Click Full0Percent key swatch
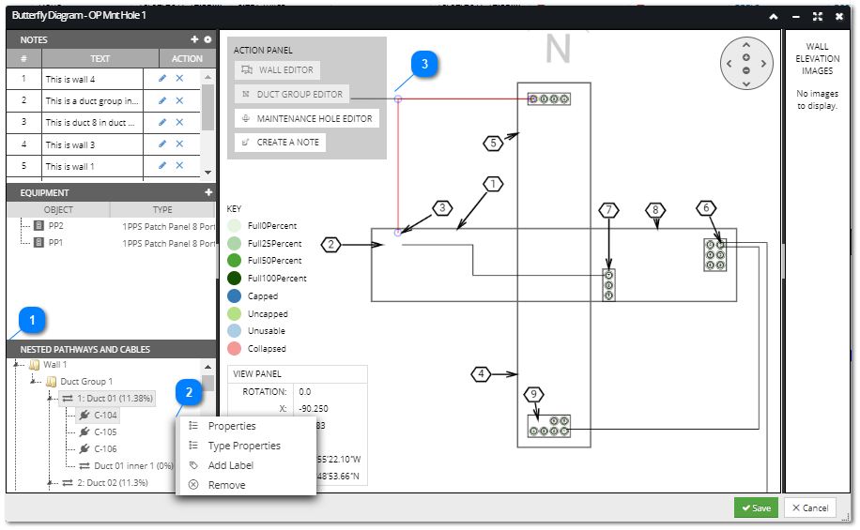Screen dimensions: 860x530 click(x=234, y=225)
